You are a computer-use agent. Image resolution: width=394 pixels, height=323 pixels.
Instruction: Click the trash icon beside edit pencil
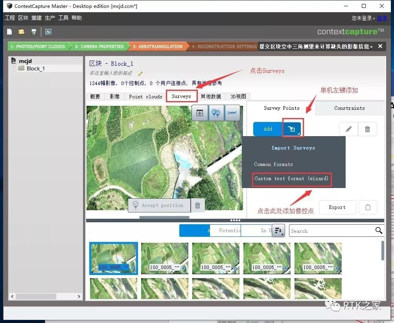point(367,129)
